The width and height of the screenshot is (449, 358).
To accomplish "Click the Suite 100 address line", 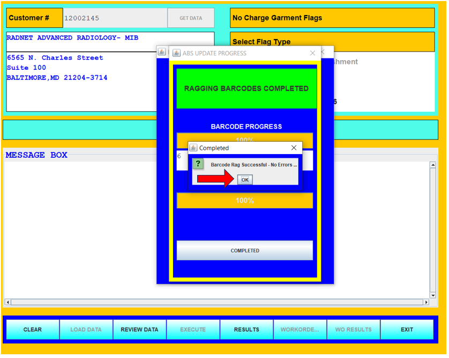I will pyautogui.click(x=26, y=68).
